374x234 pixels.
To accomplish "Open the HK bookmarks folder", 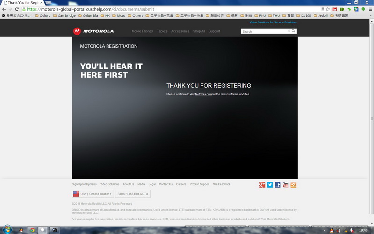I will click(x=105, y=15).
